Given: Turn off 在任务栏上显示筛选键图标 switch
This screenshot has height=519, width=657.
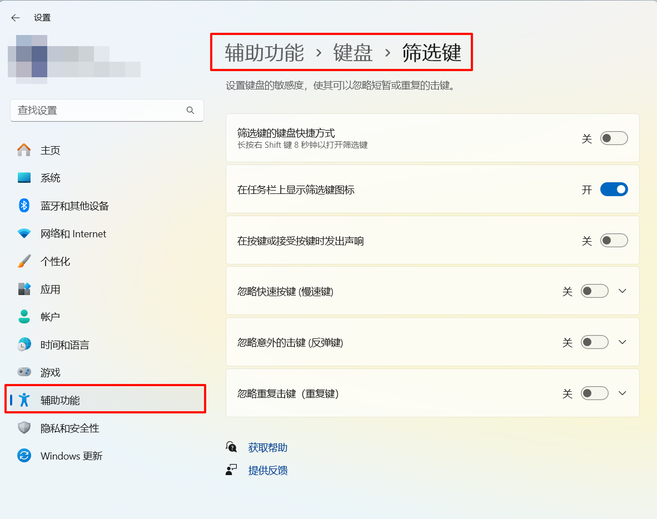Looking at the screenshot, I should [614, 189].
